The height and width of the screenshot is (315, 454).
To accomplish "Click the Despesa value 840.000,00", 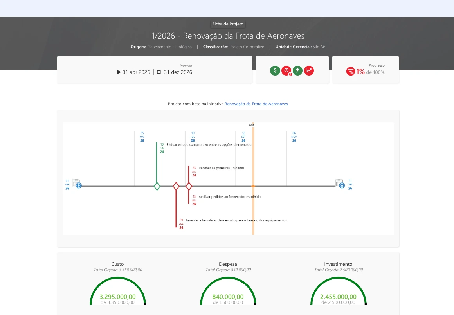I will click(228, 297).
